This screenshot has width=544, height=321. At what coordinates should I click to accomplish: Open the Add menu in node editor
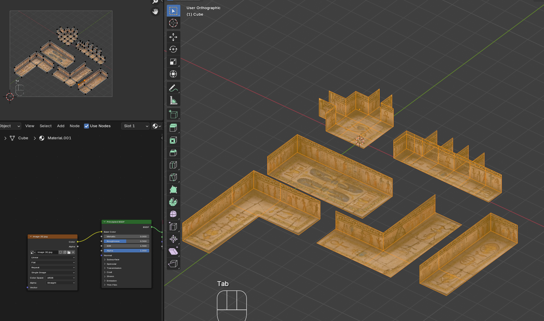click(61, 126)
